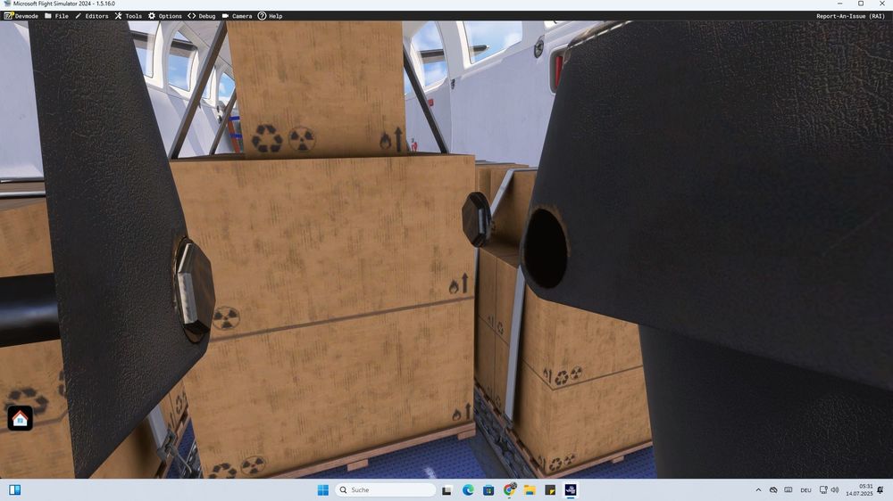
Task: Click the Report-An-Issue (RAI) button
Action: point(850,16)
